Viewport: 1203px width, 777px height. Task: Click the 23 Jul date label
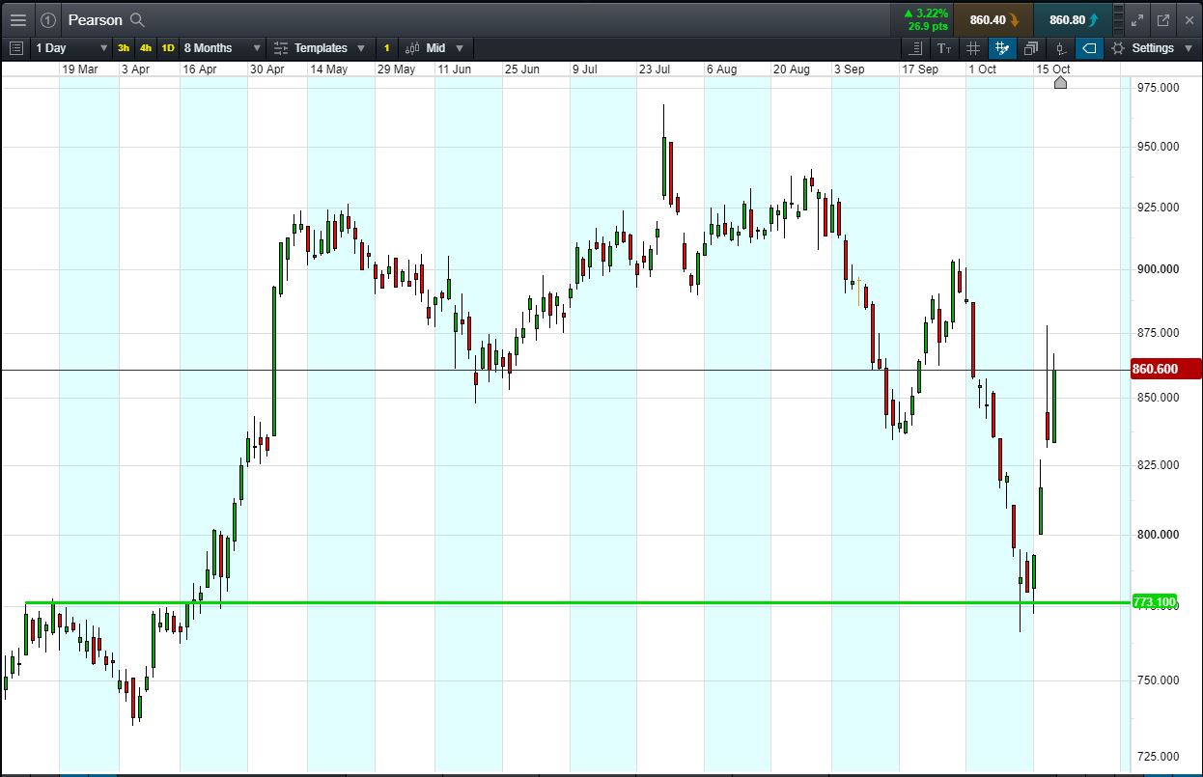[655, 69]
